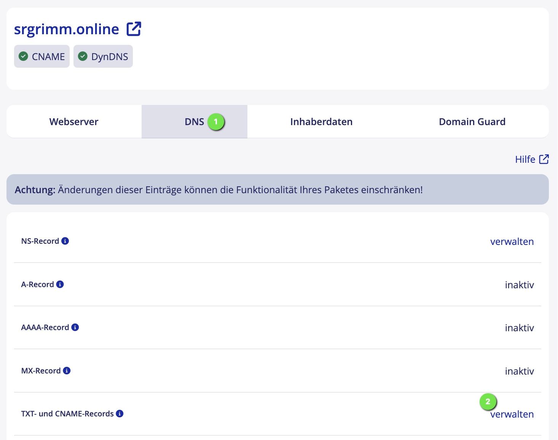The image size is (558, 440).
Task: Click the info icon next to MX-Record
Action: [x=67, y=371]
